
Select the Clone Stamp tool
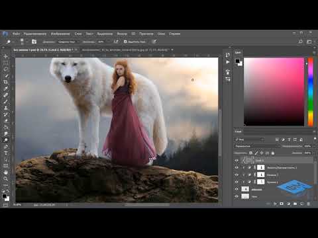(x=6, y=108)
